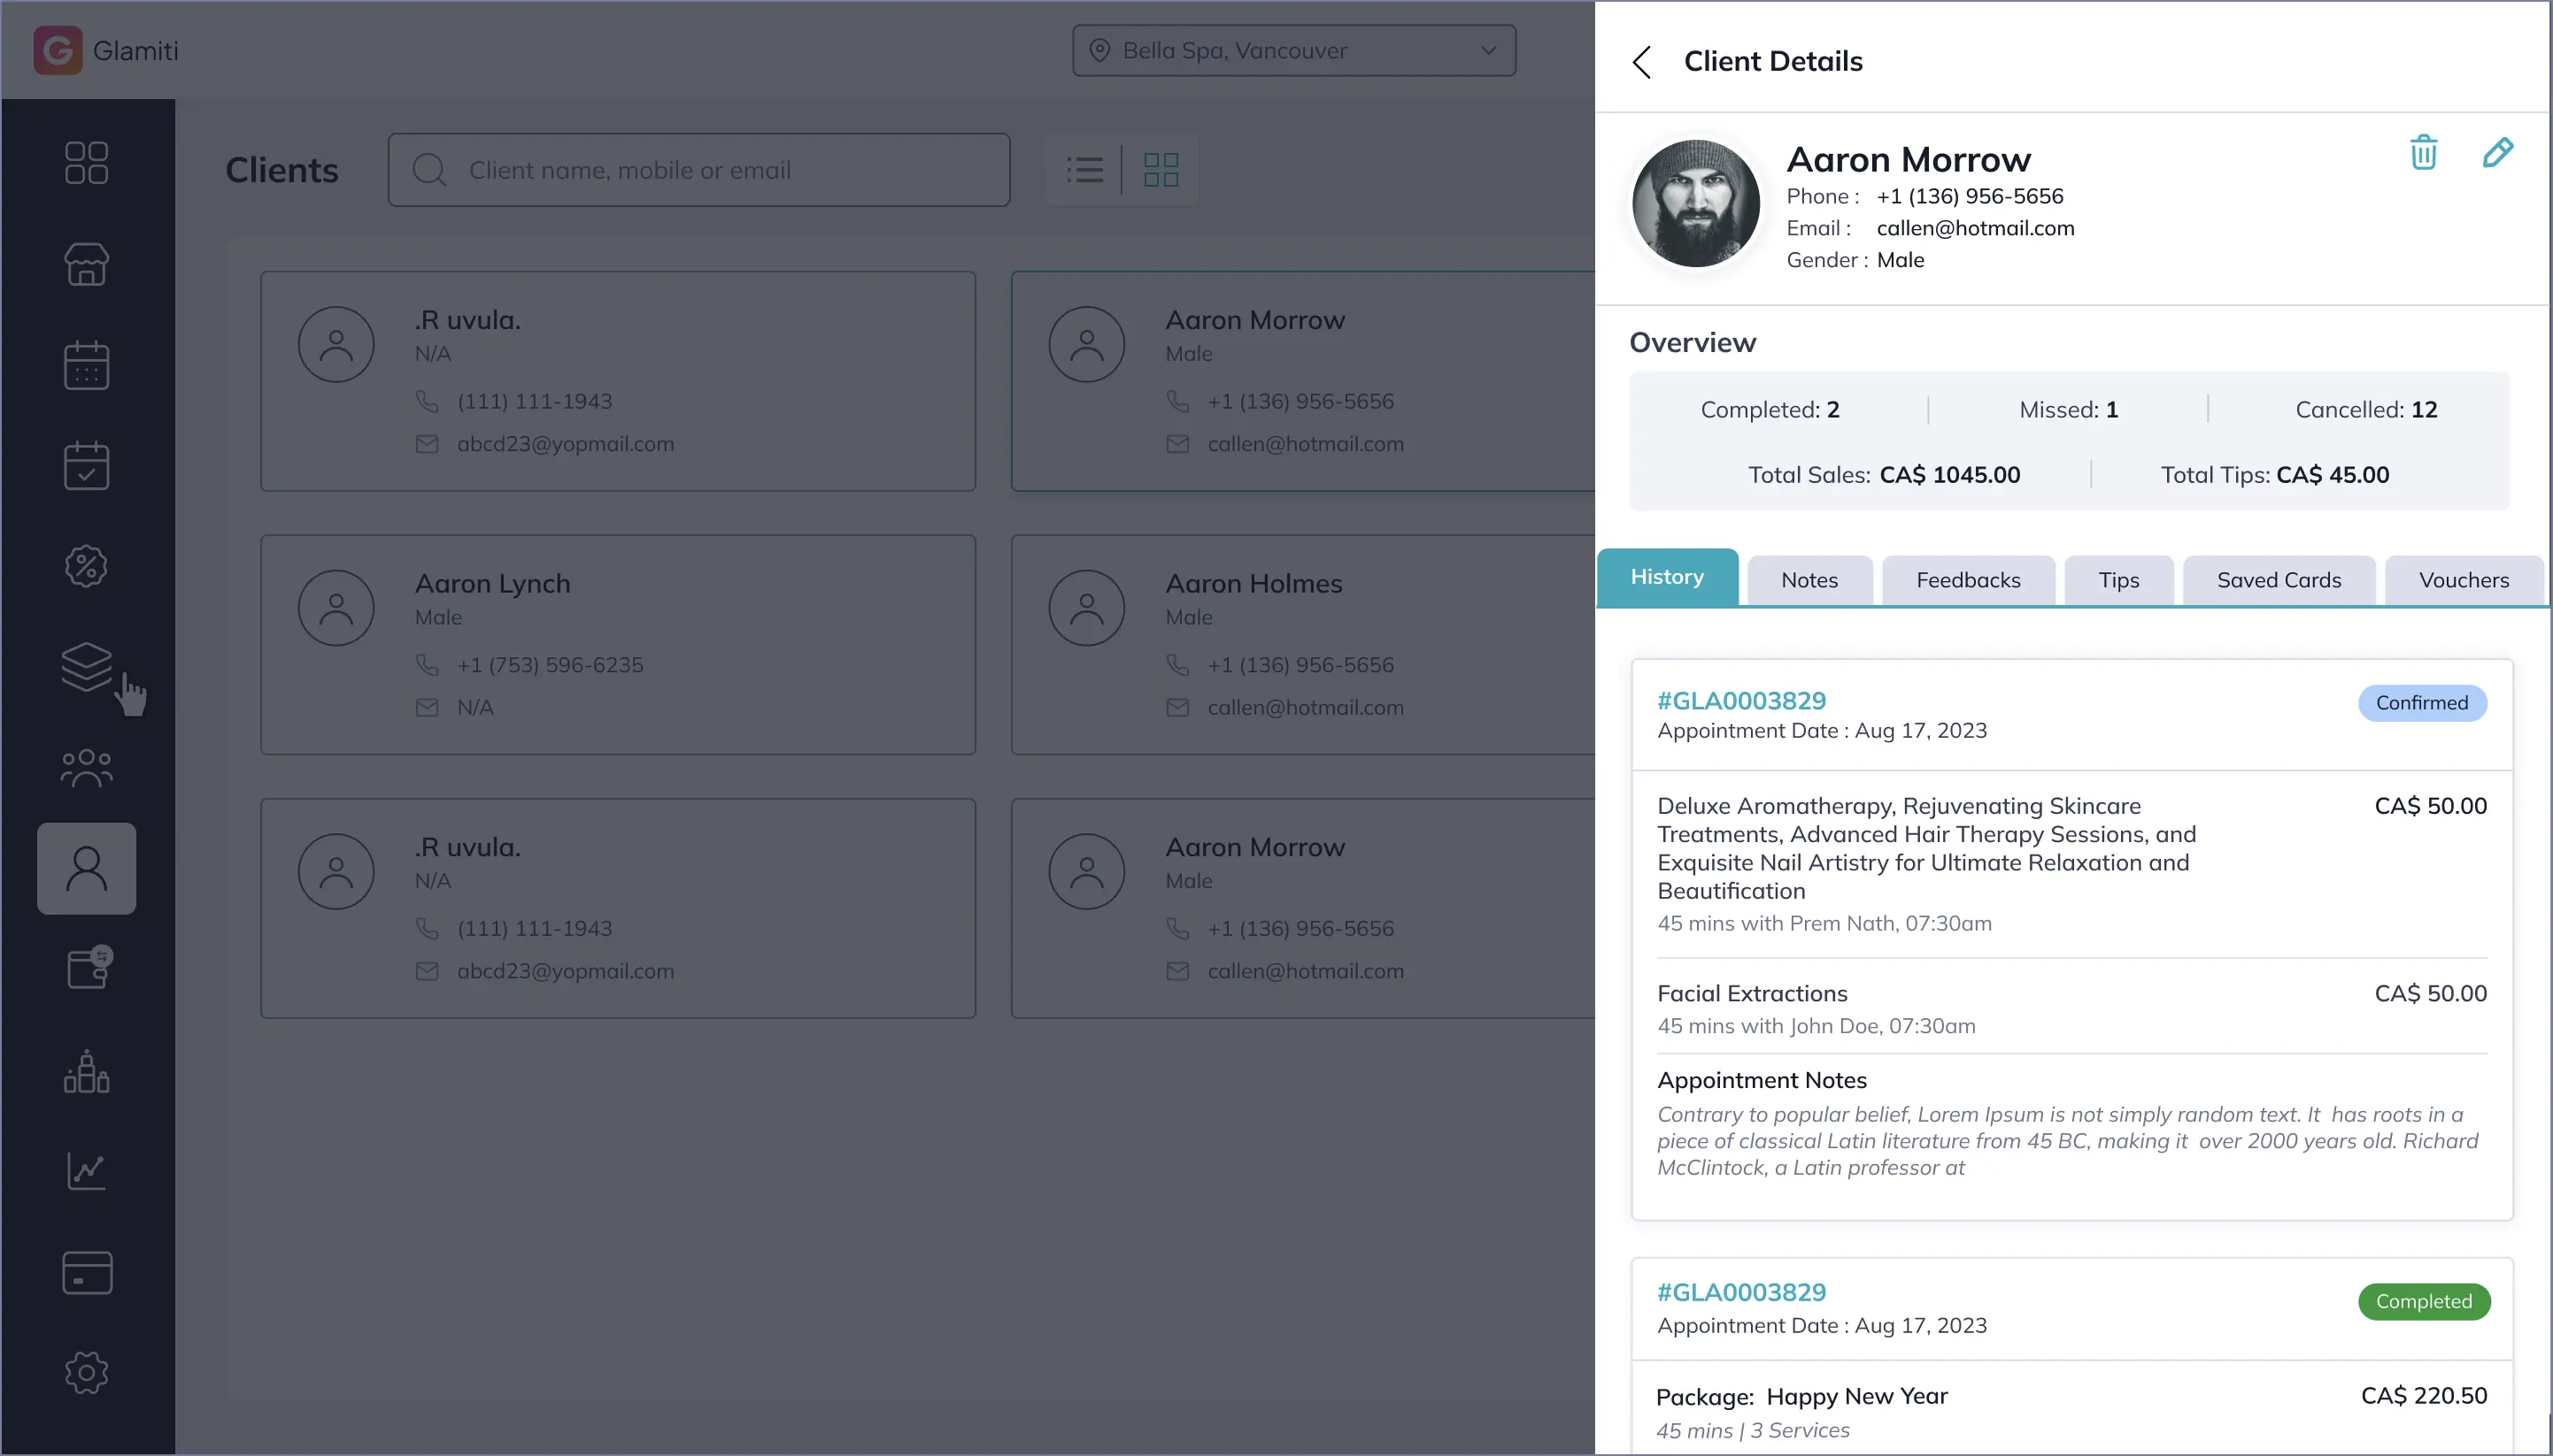The width and height of the screenshot is (2553, 1456).
Task: Click the trash delete client icon
Action: point(2423,153)
